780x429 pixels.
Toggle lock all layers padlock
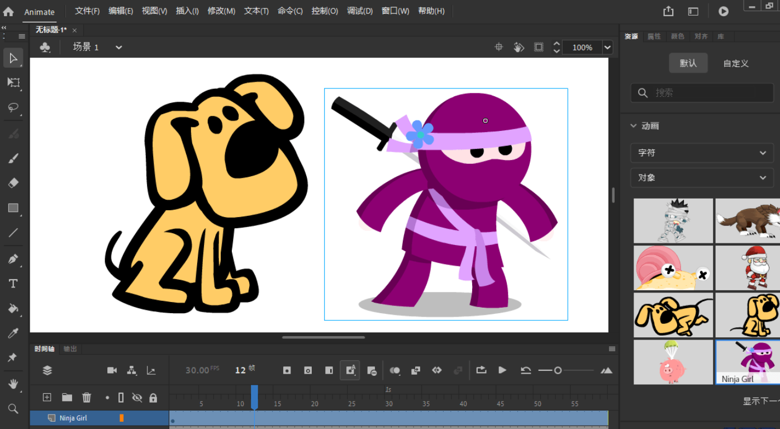tap(153, 398)
